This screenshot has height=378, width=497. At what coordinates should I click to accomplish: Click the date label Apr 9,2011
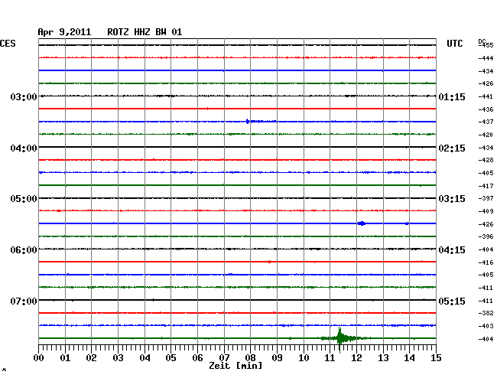click(64, 32)
